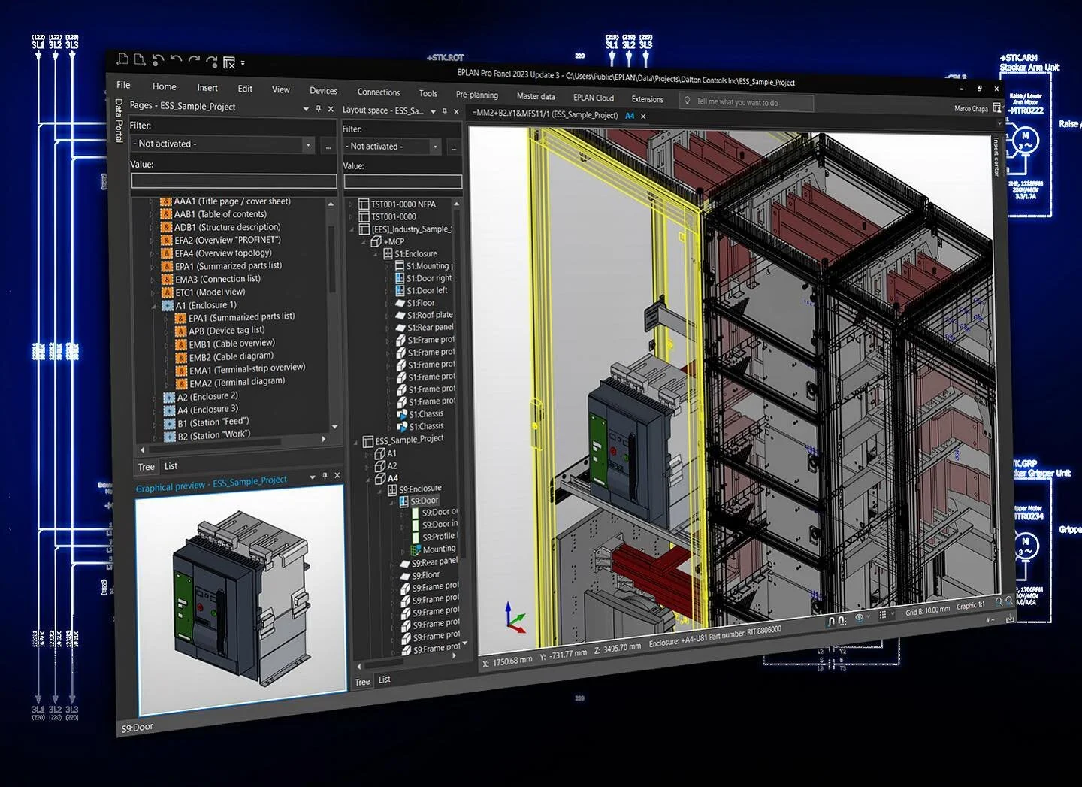Open the dropdown beside the grid icon

click(892, 614)
